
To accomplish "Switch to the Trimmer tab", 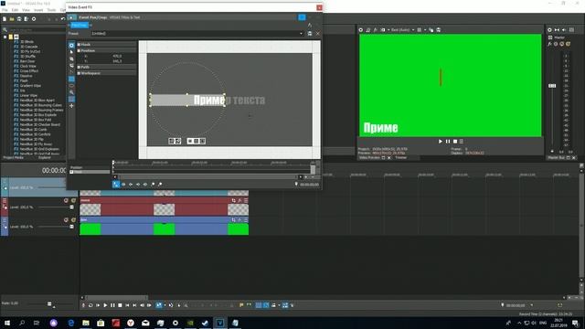I will point(400,158).
